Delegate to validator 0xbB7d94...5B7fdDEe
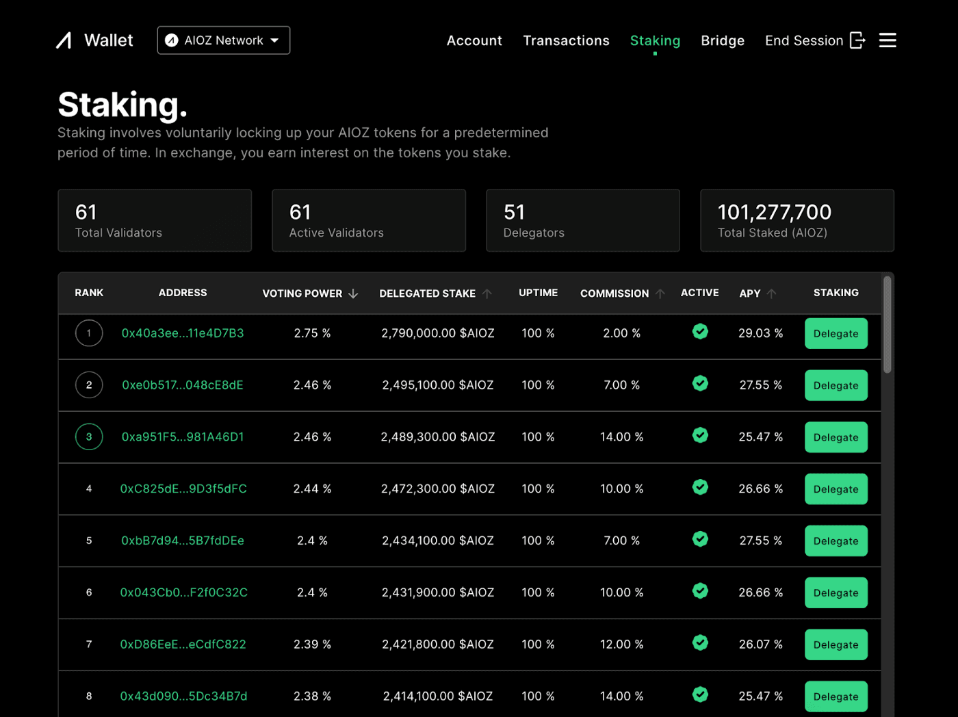The width and height of the screenshot is (958, 717). [x=836, y=541]
